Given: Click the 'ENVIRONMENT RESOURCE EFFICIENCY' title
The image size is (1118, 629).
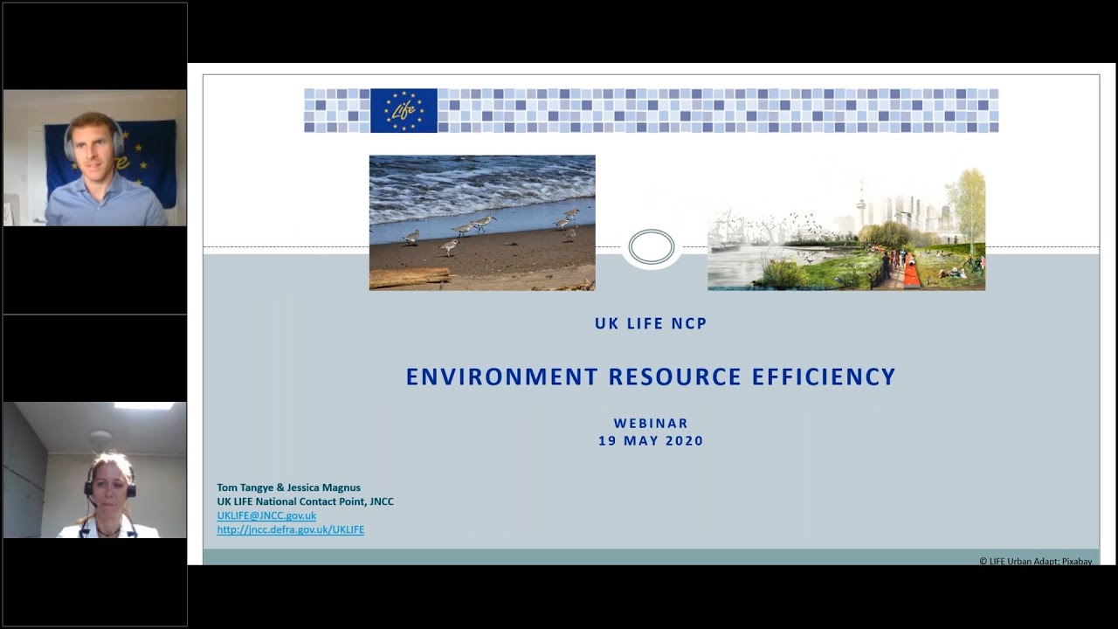Looking at the screenshot, I should point(651,377).
